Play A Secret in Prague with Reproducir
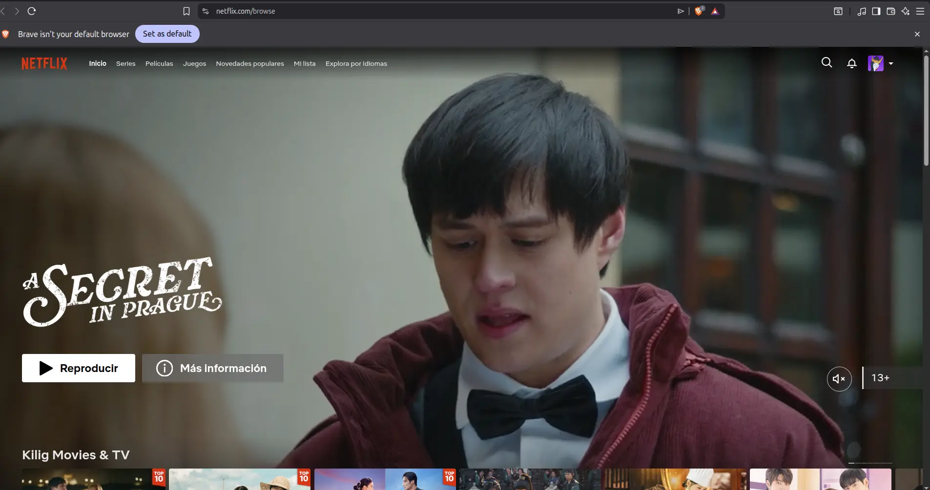 point(79,368)
